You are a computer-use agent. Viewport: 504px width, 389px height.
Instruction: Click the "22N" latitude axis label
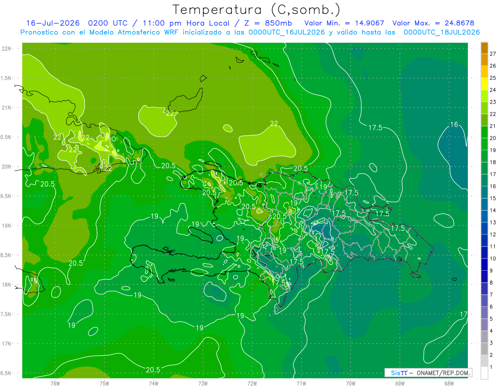coord(7,49)
